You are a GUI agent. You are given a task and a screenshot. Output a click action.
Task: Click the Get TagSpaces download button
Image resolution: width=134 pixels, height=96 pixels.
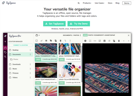[54, 24]
